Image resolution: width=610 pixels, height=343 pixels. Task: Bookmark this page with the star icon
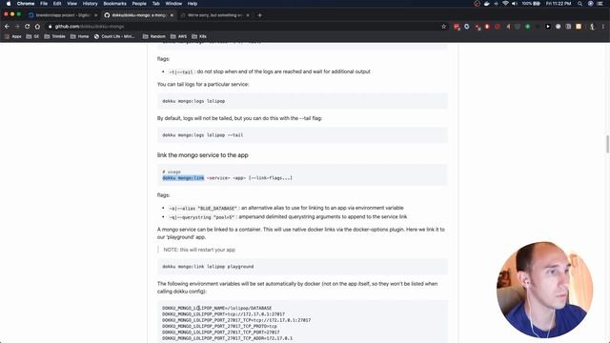tap(444, 27)
